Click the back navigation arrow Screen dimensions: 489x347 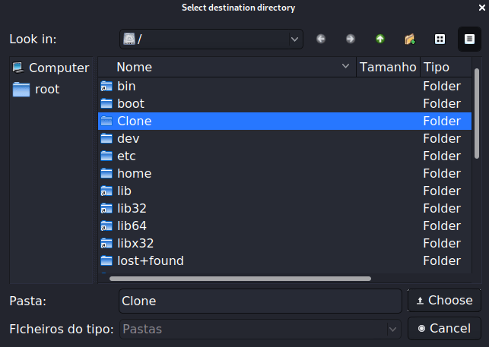click(321, 39)
